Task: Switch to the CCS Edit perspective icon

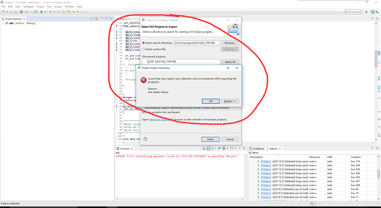Action: [373, 12]
